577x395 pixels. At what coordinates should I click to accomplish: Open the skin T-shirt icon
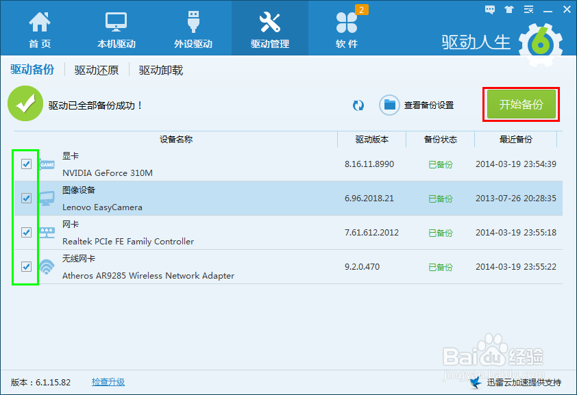(x=509, y=10)
